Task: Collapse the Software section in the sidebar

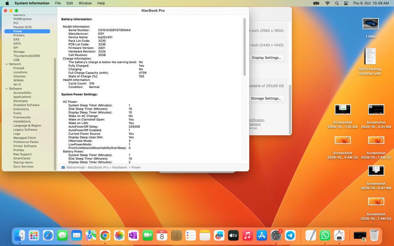Action: pos(7,89)
